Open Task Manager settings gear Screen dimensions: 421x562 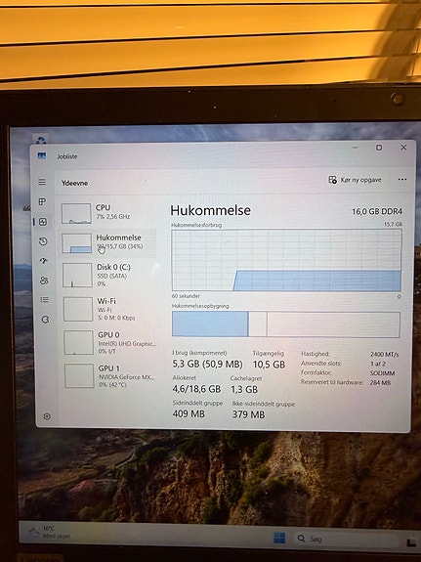(47, 416)
